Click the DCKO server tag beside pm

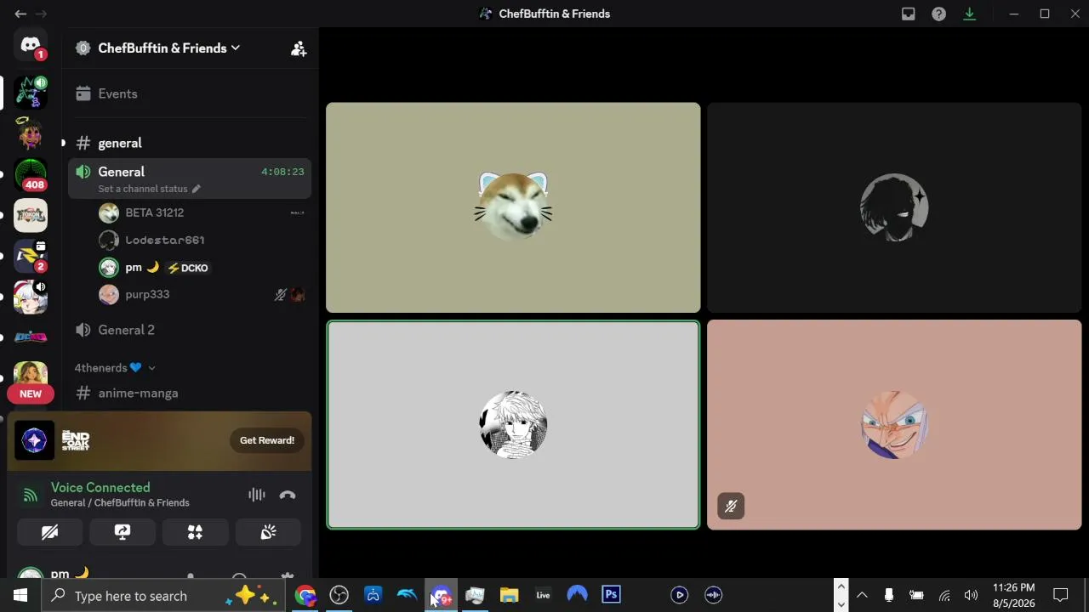pyautogui.click(x=188, y=268)
